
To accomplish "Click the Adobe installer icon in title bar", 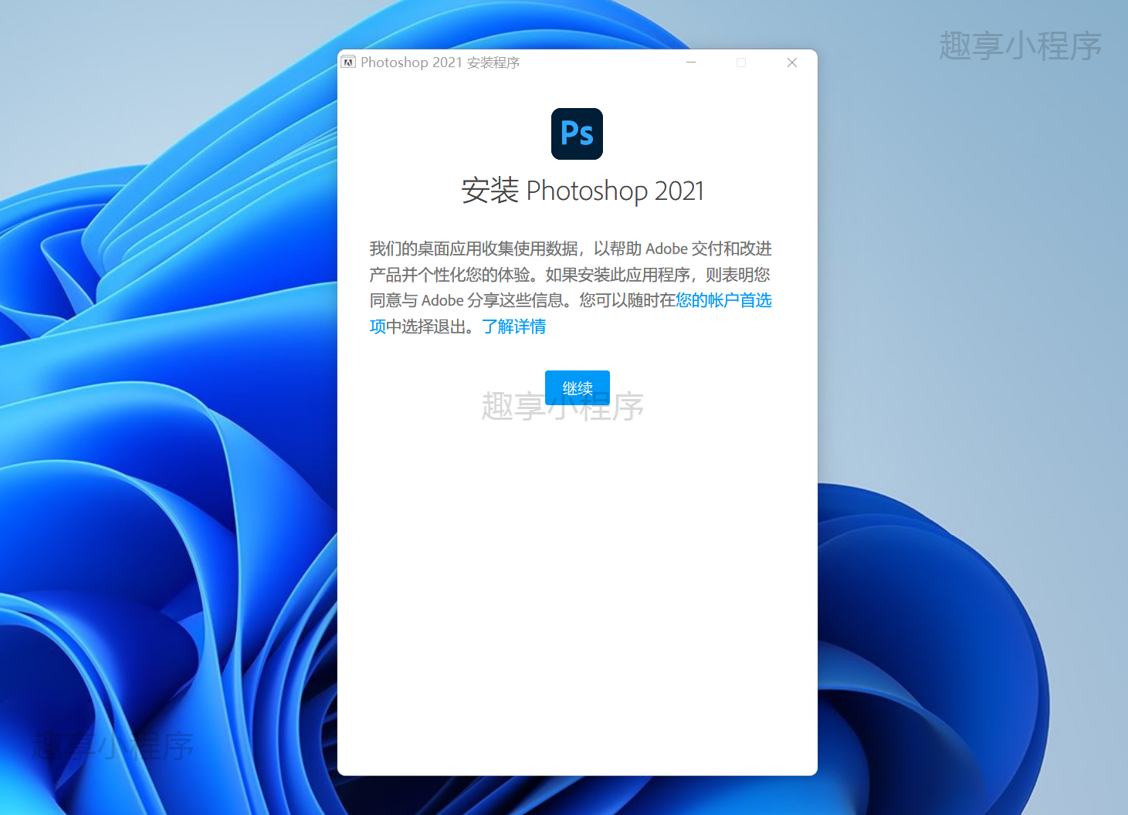I will pos(348,63).
